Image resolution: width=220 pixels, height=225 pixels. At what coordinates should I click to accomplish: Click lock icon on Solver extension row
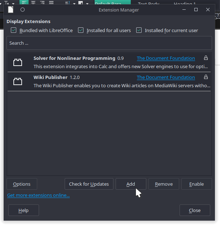(206, 58)
